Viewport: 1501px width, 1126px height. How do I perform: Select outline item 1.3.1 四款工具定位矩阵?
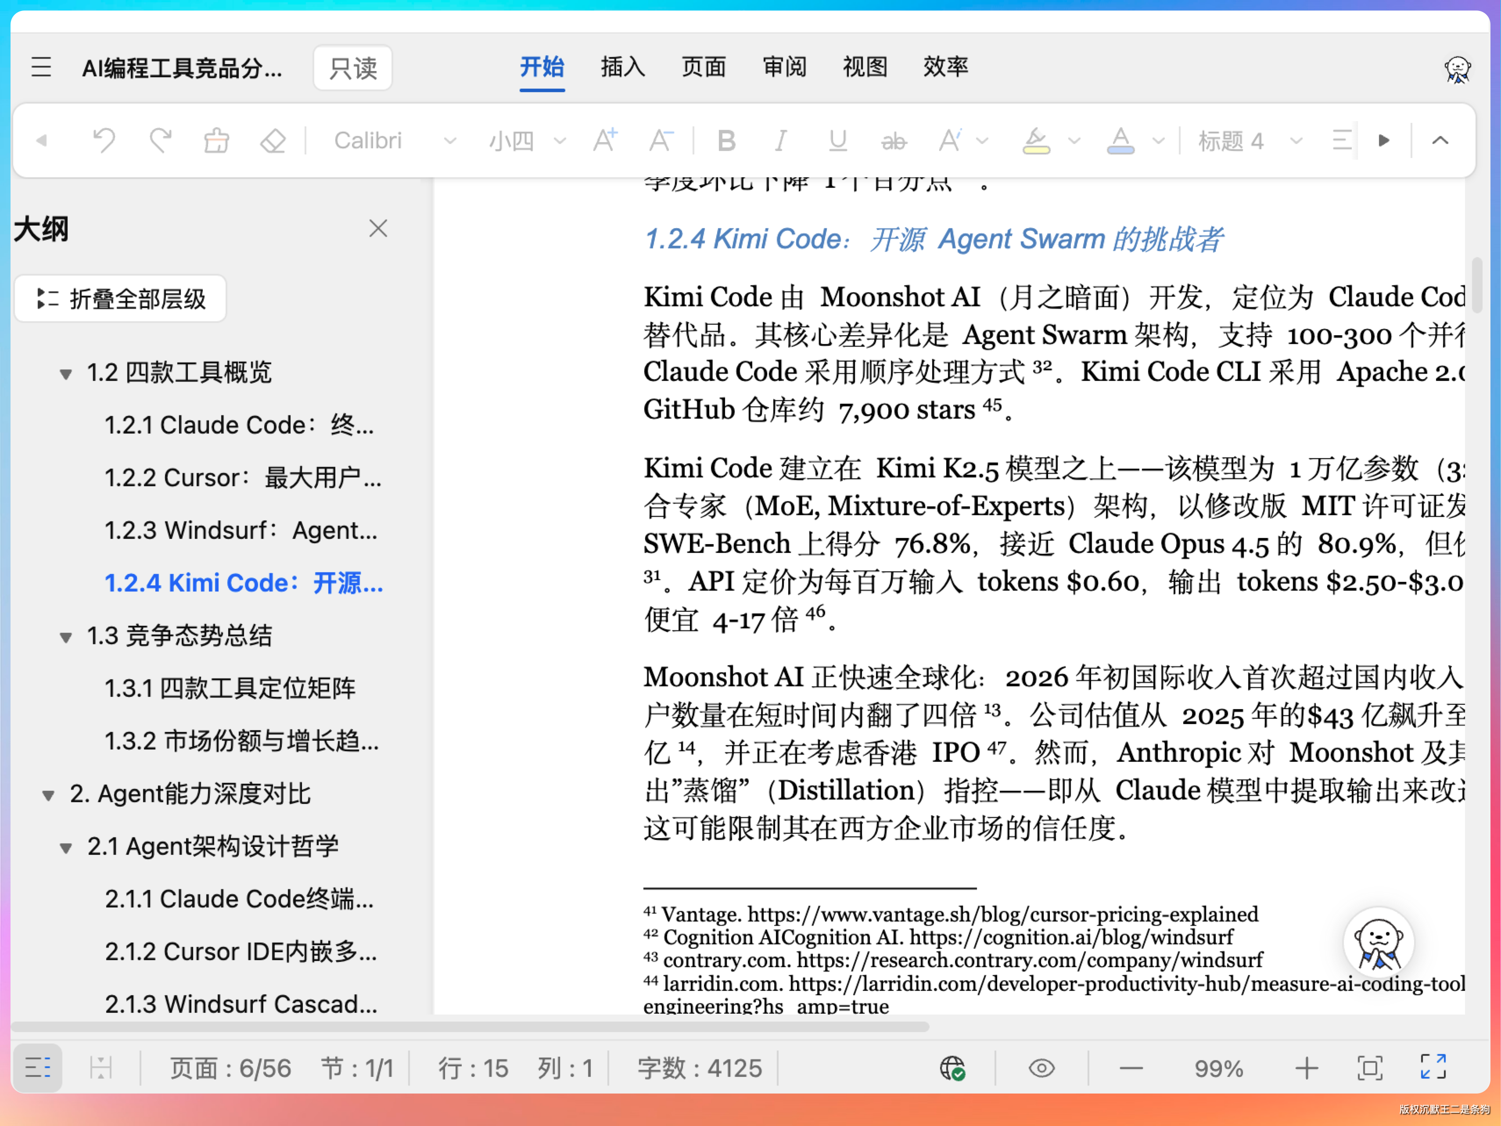click(230, 688)
